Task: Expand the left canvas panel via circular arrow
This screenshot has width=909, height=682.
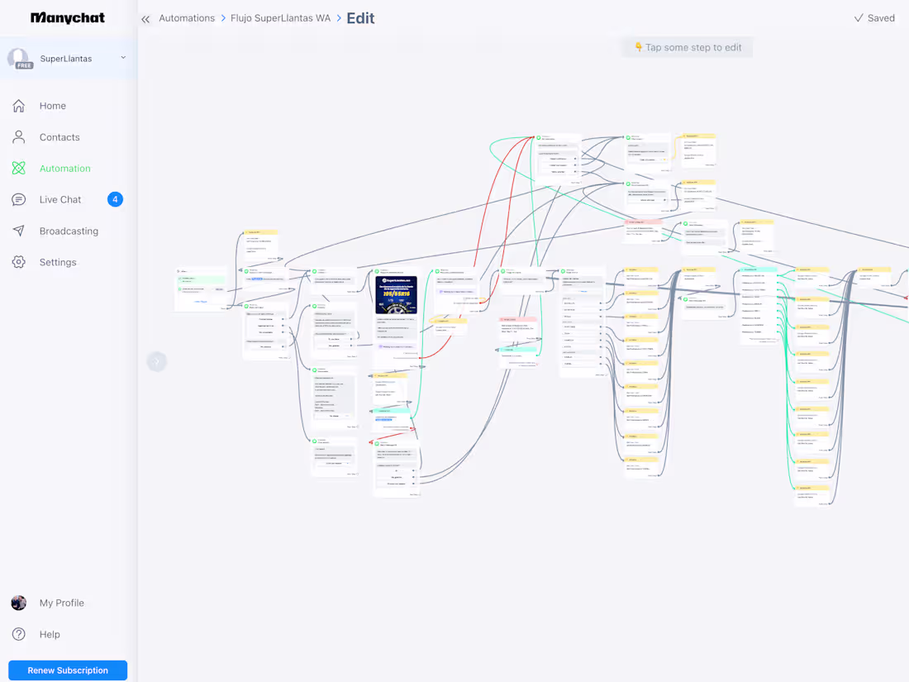Action: pos(156,361)
